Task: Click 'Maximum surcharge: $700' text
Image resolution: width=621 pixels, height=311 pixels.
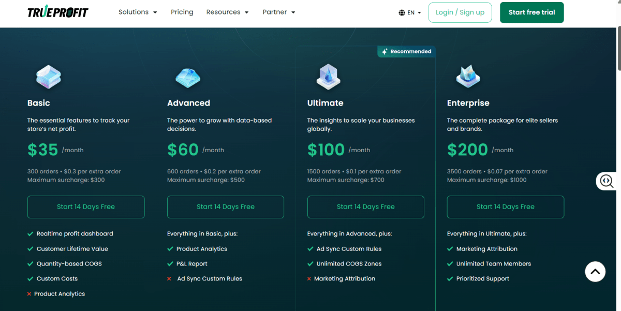Action: tap(346, 180)
